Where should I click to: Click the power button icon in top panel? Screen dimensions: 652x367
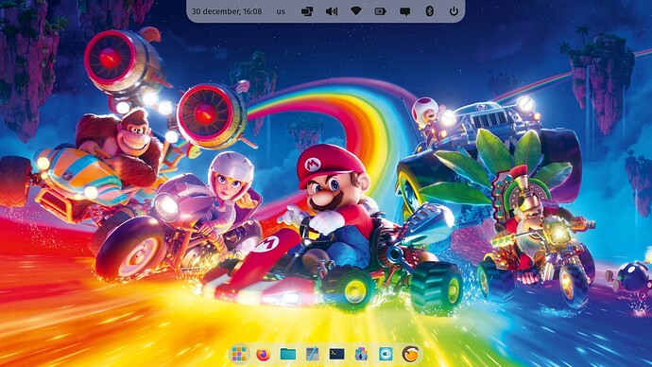point(454,11)
